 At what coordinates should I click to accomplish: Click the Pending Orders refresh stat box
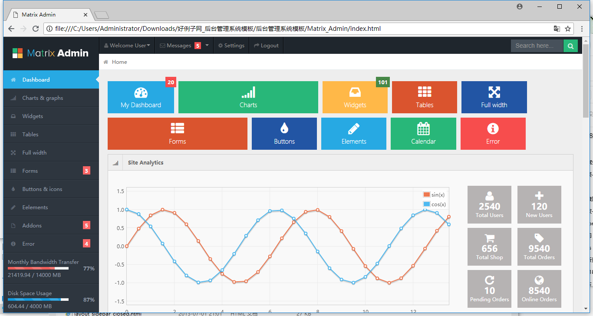coord(489,289)
